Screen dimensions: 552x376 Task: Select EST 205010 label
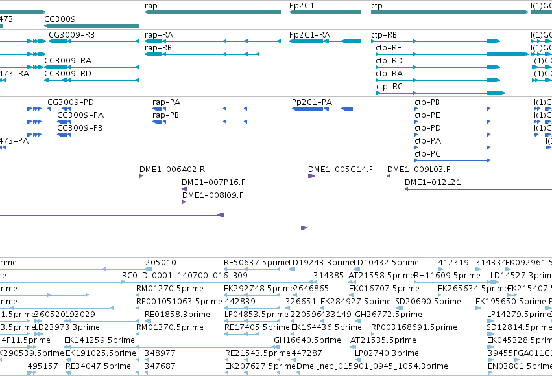(161, 263)
